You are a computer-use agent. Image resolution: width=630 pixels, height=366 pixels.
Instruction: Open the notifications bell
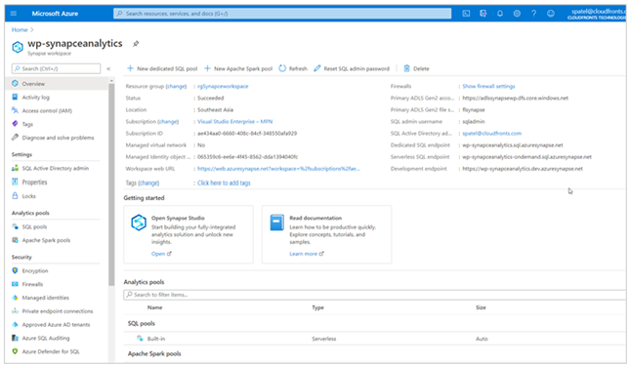(x=500, y=14)
